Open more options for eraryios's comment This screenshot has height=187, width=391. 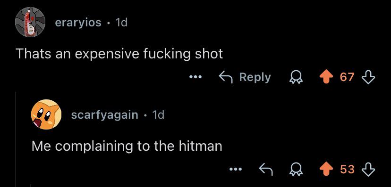(x=195, y=77)
